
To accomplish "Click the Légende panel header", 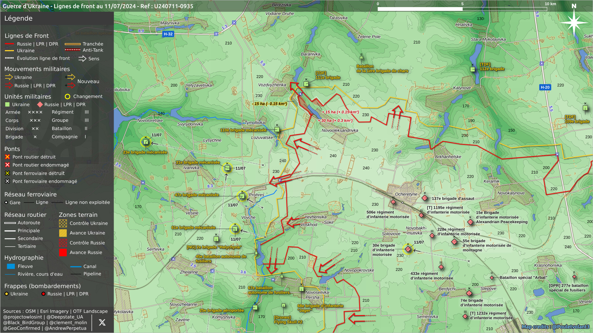I will (19, 18).
